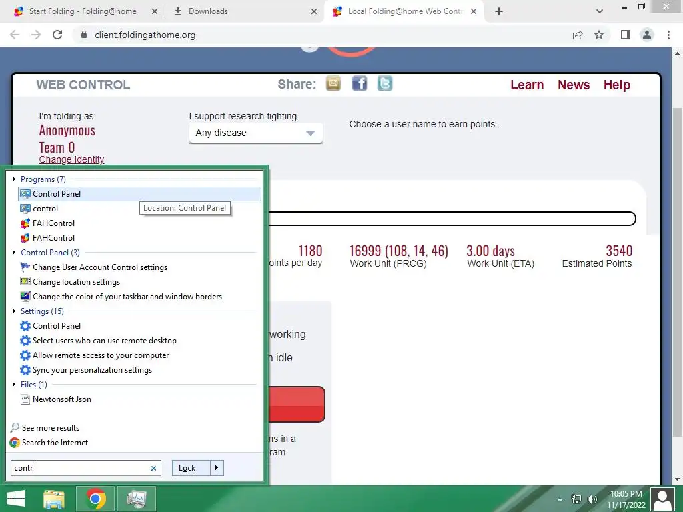This screenshot has width=683, height=512.
Task: Click the site lock icon in address bar
Action: 84,35
